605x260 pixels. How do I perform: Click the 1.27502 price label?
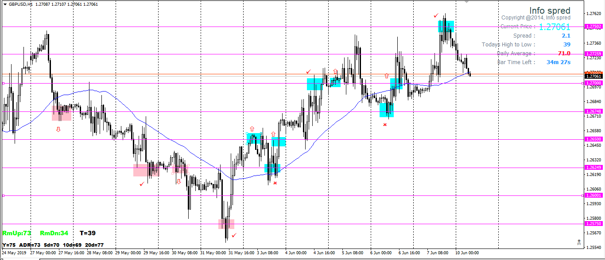tap(593, 27)
